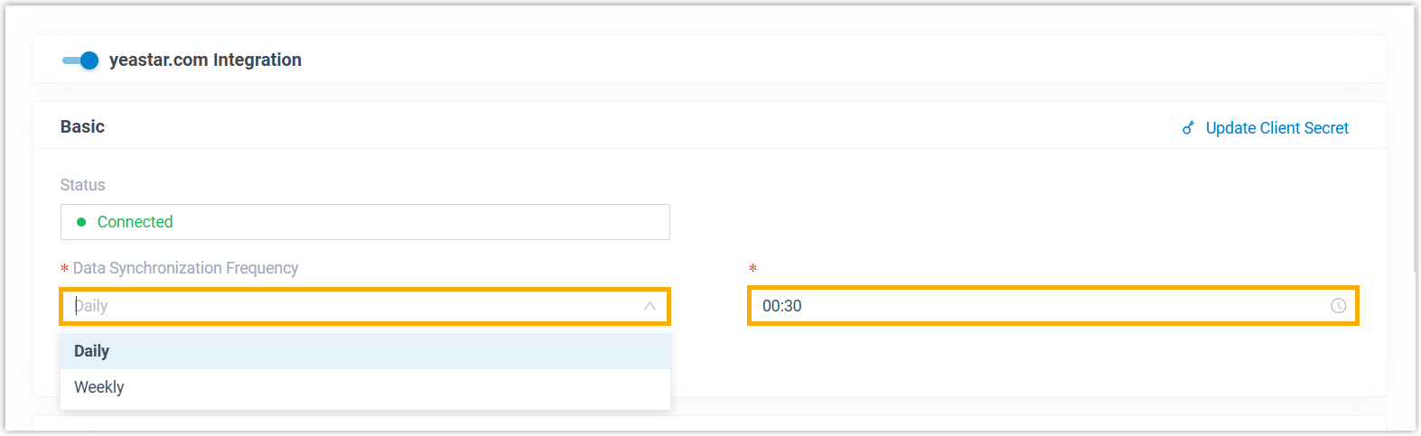The width and height of the screenshot is (1421, 436).
Task: Click the red asterisk before frequency label
Action: (x=64, y=269)
